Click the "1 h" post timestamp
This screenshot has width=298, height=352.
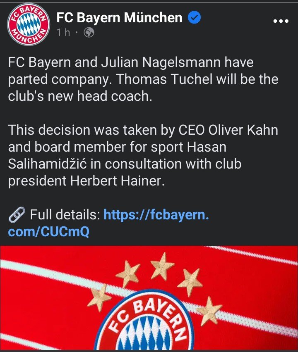coord(64,33)
